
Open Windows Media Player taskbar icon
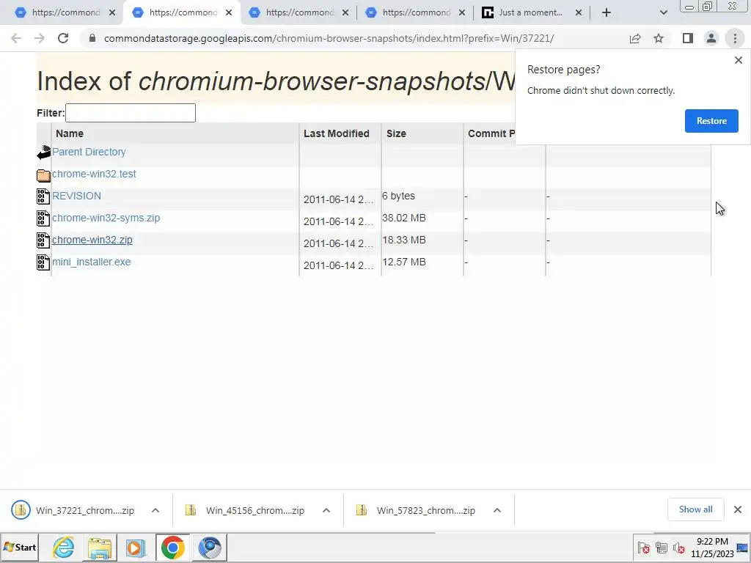coord(136,547)
